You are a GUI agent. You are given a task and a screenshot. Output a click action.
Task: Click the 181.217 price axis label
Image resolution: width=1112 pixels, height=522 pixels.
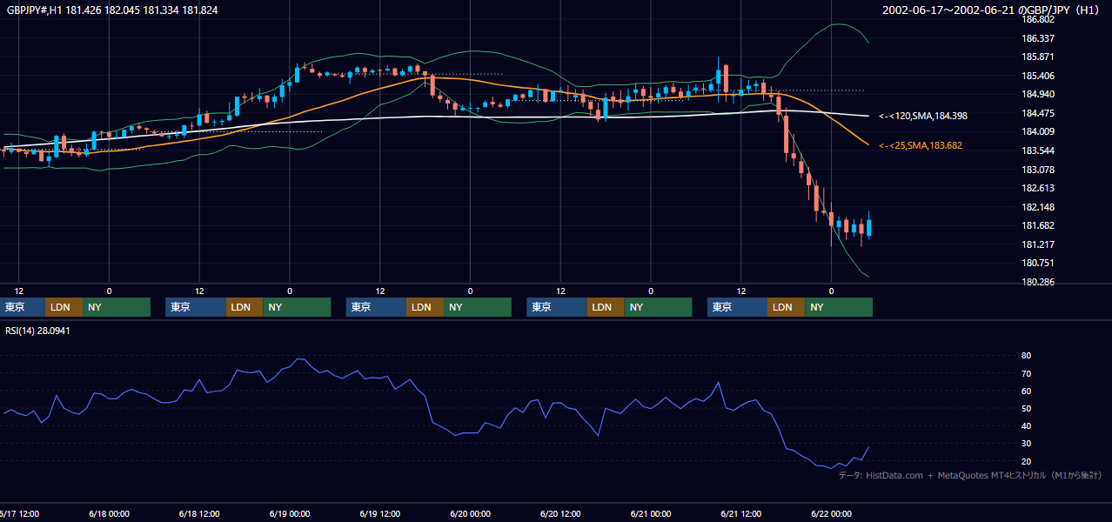(1038, 244)
